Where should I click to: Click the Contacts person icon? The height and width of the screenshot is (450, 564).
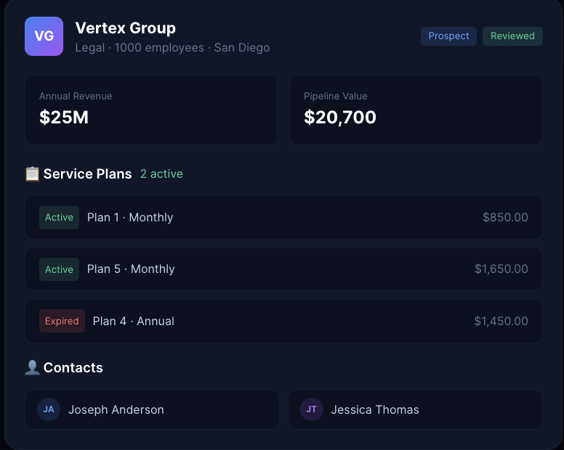(32, 368)
